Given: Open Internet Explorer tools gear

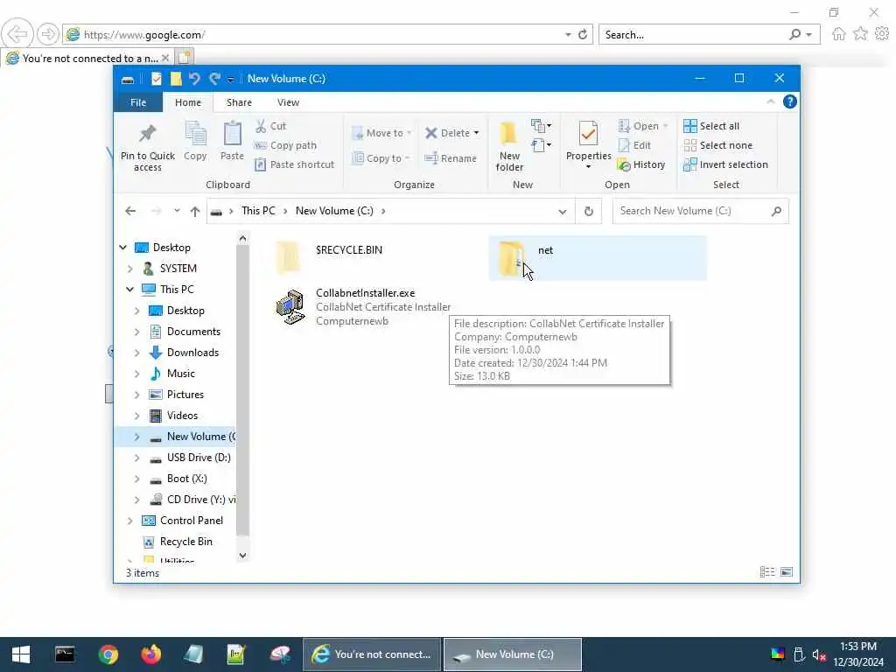Looking at the screenshot, I should tap(882, 34).
